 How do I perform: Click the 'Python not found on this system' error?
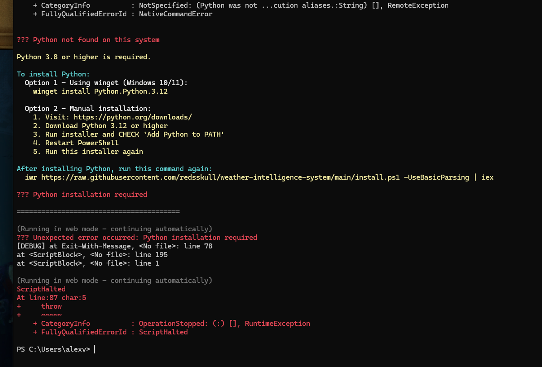click(88, 39)
